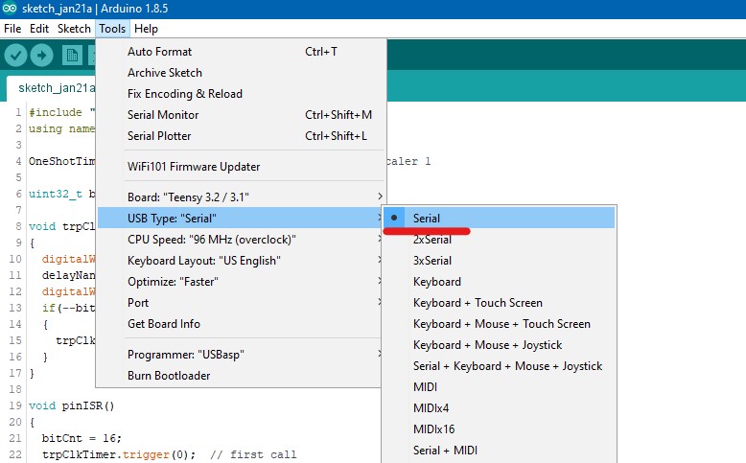Image resolution: width=746 pixels, height=463 pixels.
Task: Choose Auto Format from Tools menu
Action: (241, 52)
